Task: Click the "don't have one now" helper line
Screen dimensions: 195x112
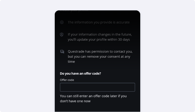Action: point(75,101)
